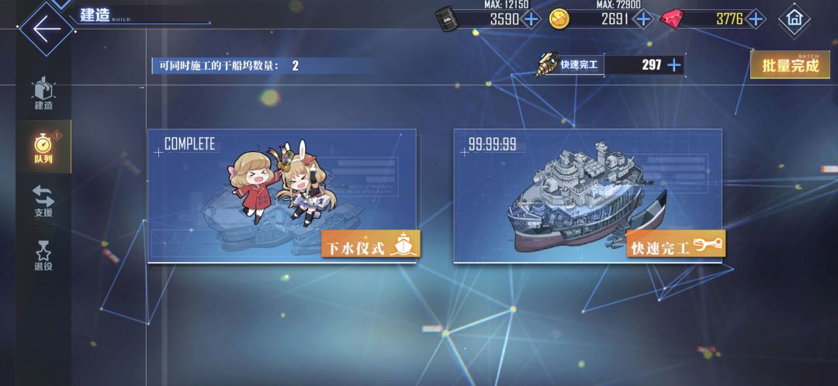Switch to the 支援 support tab
The height and width of the screenshot is (386, 838).
[x=43, y=202]
